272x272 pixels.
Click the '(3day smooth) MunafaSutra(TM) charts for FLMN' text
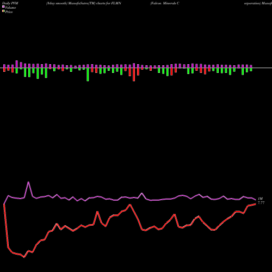pos(84,3)
